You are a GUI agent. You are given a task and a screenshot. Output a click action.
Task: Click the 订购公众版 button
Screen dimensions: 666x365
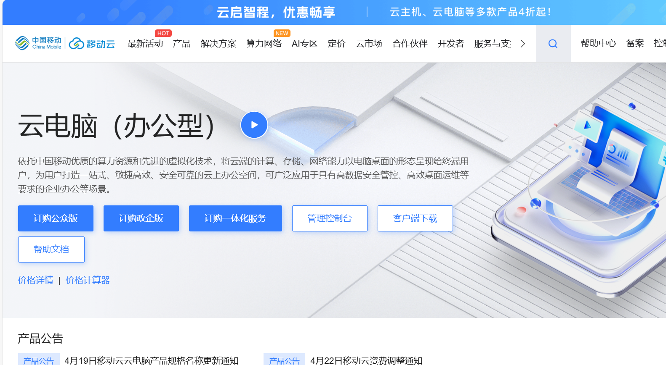pyautogui.click(x=56, y=218)
